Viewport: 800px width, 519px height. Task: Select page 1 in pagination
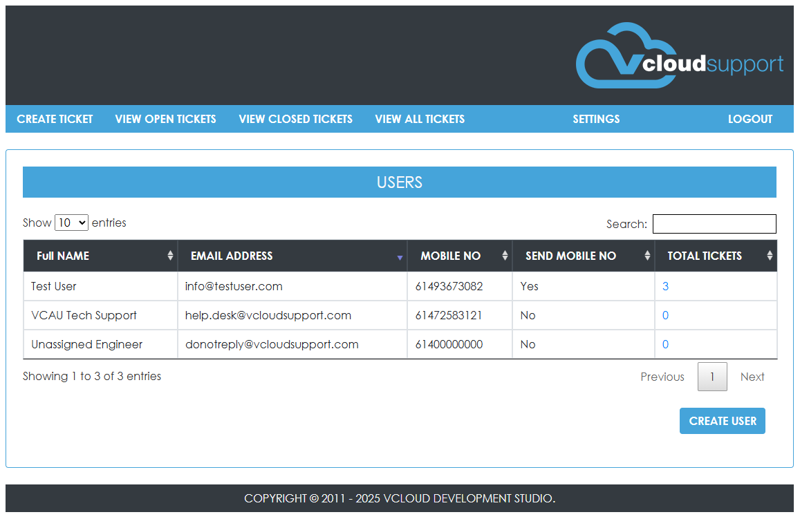tap(712, 377)
